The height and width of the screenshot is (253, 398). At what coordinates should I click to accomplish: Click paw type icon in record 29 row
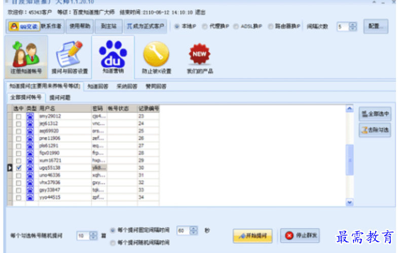click(30, 160)
